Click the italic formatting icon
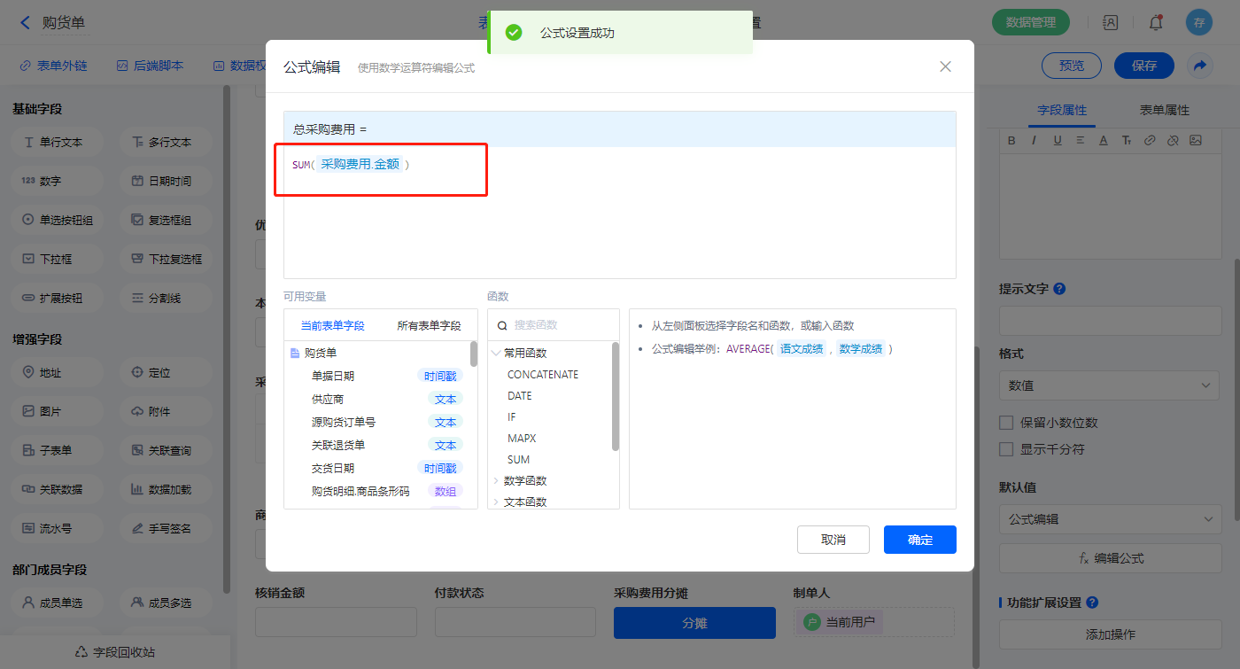 coord(1034,140)
